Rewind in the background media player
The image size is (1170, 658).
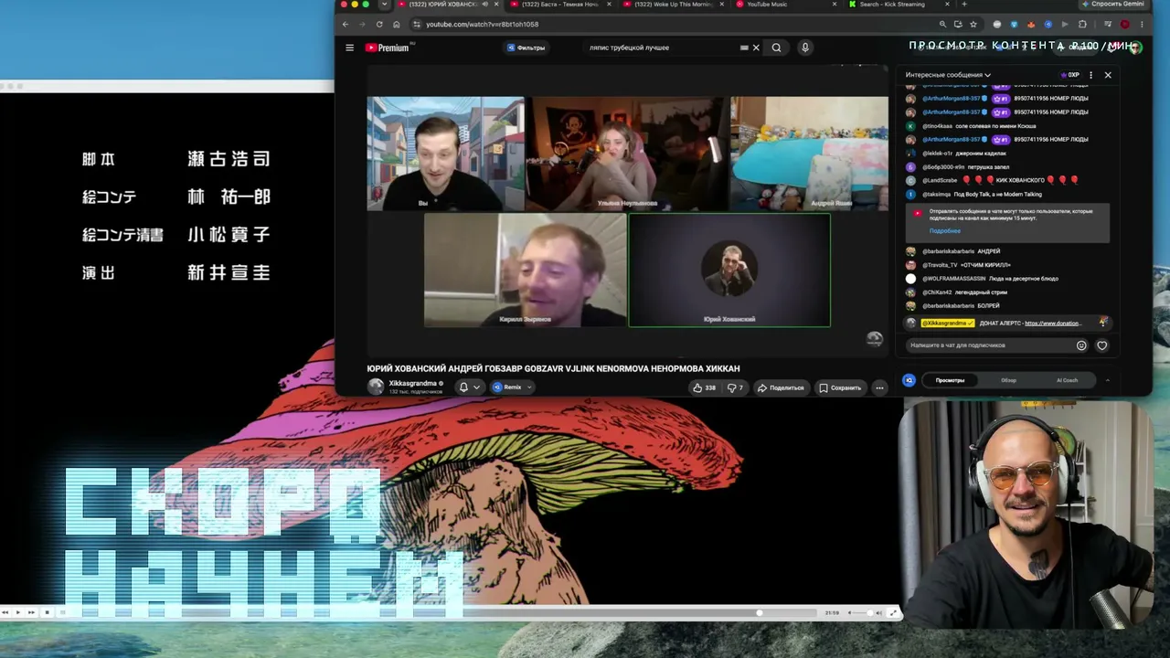5,612
